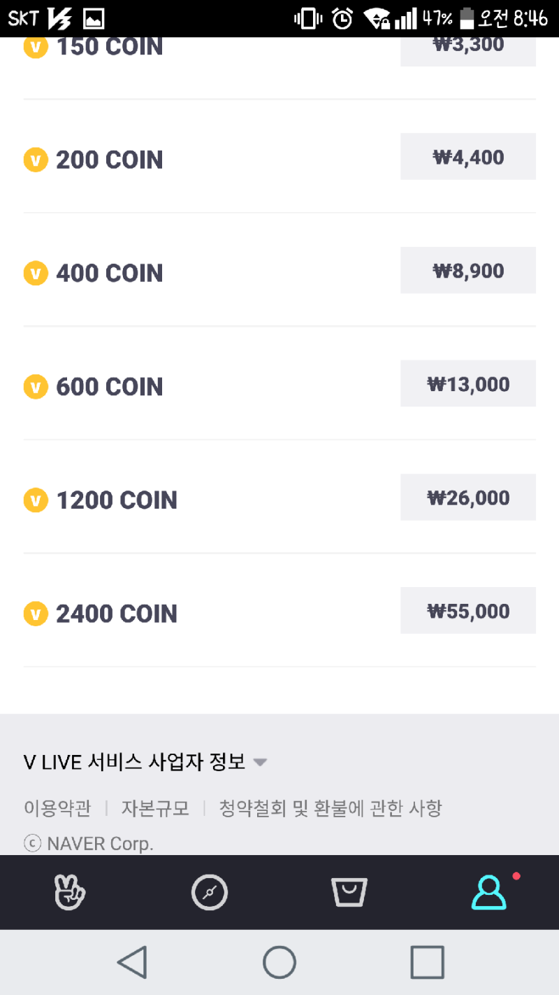Image resolution: width=559 pixels, height=995 pixels.
Task: Tap the Android back navigation icon
Action: [x=132, y=962]
